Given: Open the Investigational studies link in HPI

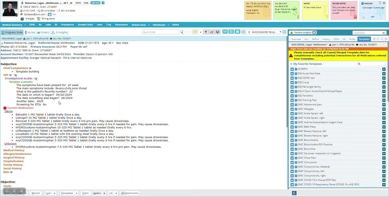Looking at the screenshot, I should [x=19, y=78].
